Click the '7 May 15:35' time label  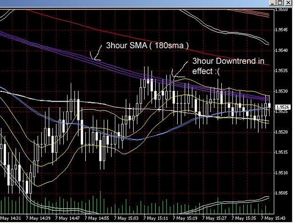coord(244,218)
